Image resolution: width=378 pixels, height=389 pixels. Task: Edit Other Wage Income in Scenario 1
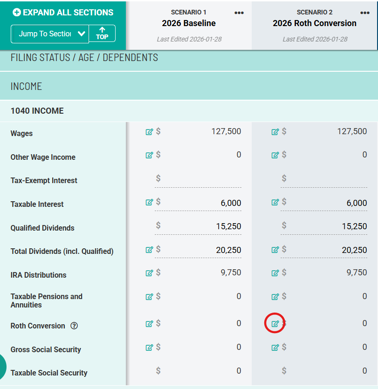tap(149, 155)
